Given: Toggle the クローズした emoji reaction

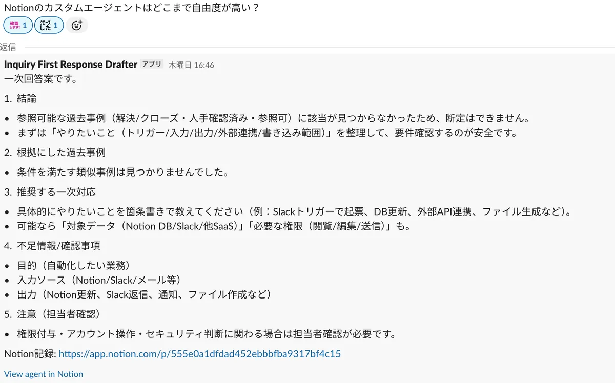Looking at the screenshot, I should point(49,25).
